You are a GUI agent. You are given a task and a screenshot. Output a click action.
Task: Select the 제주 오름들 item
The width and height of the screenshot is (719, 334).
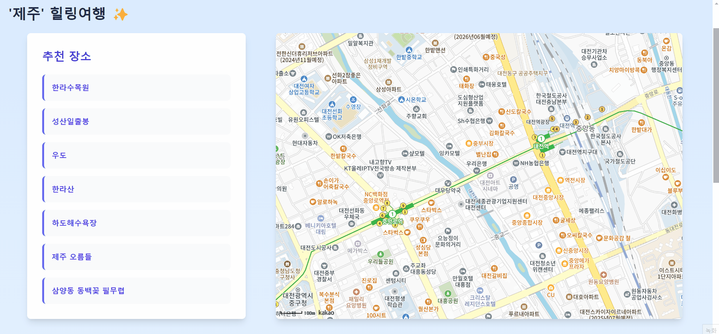coord(136,257)
